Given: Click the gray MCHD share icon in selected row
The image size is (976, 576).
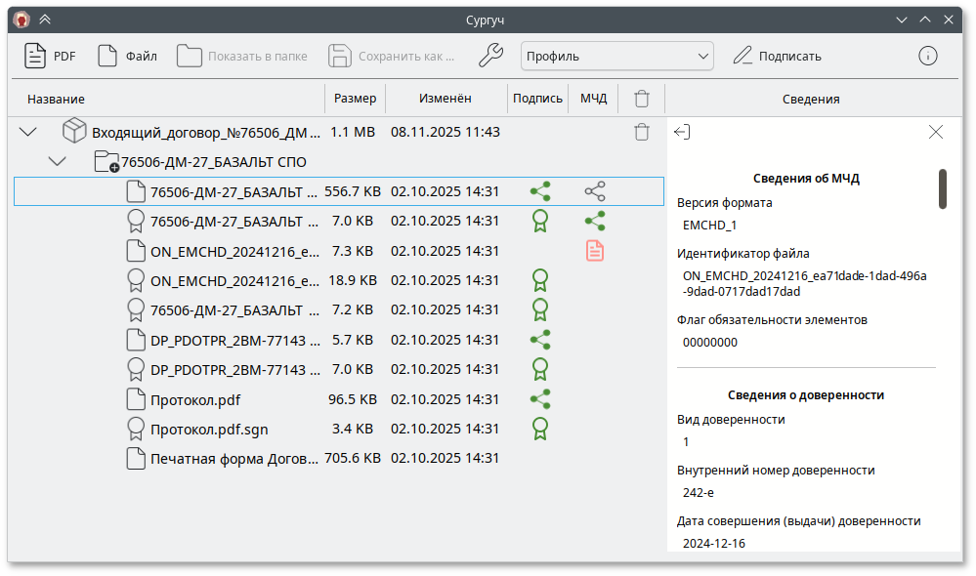Looking at the screenshot, I should (x=594, y=191).
